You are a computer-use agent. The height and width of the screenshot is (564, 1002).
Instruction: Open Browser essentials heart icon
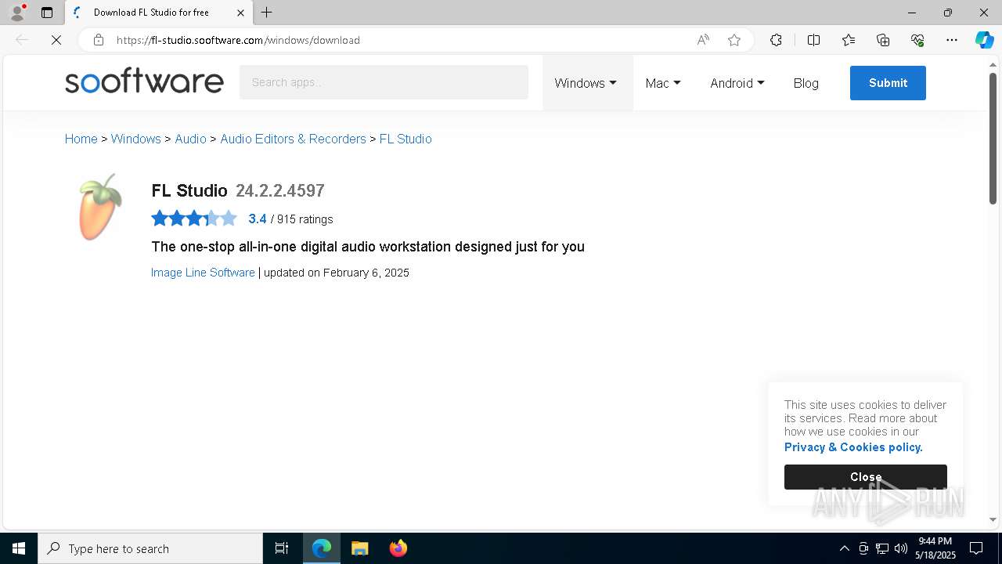pos(917,40)
